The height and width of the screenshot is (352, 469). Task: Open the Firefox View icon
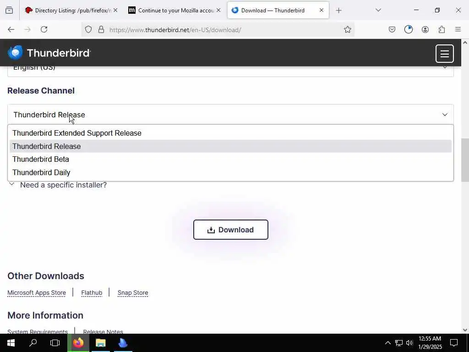tap(9, 10)
